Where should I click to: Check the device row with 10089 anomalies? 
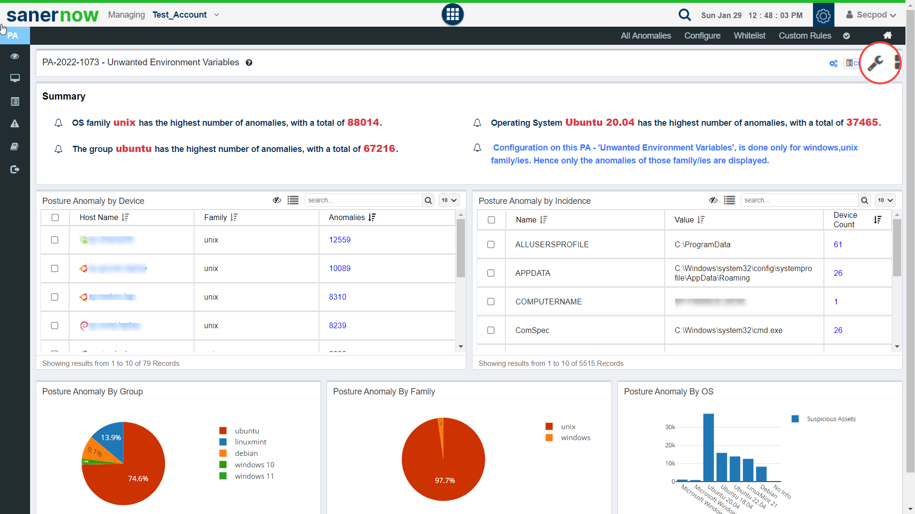coord(55,269)
